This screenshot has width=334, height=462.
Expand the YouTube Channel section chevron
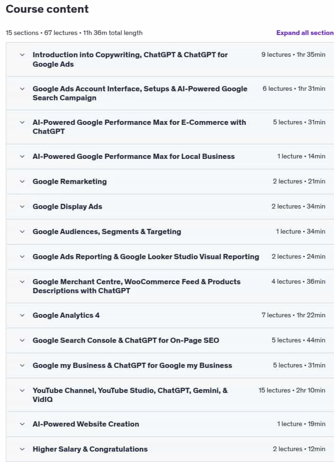coord(22,391)
